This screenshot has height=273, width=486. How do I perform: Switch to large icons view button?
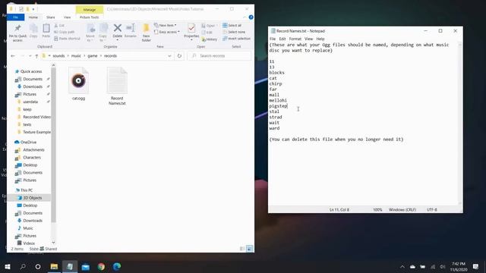click(x=250, y=249)
